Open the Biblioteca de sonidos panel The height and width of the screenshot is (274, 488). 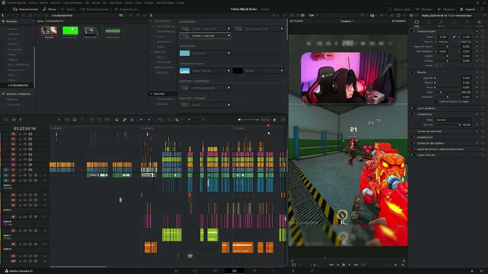95,9
